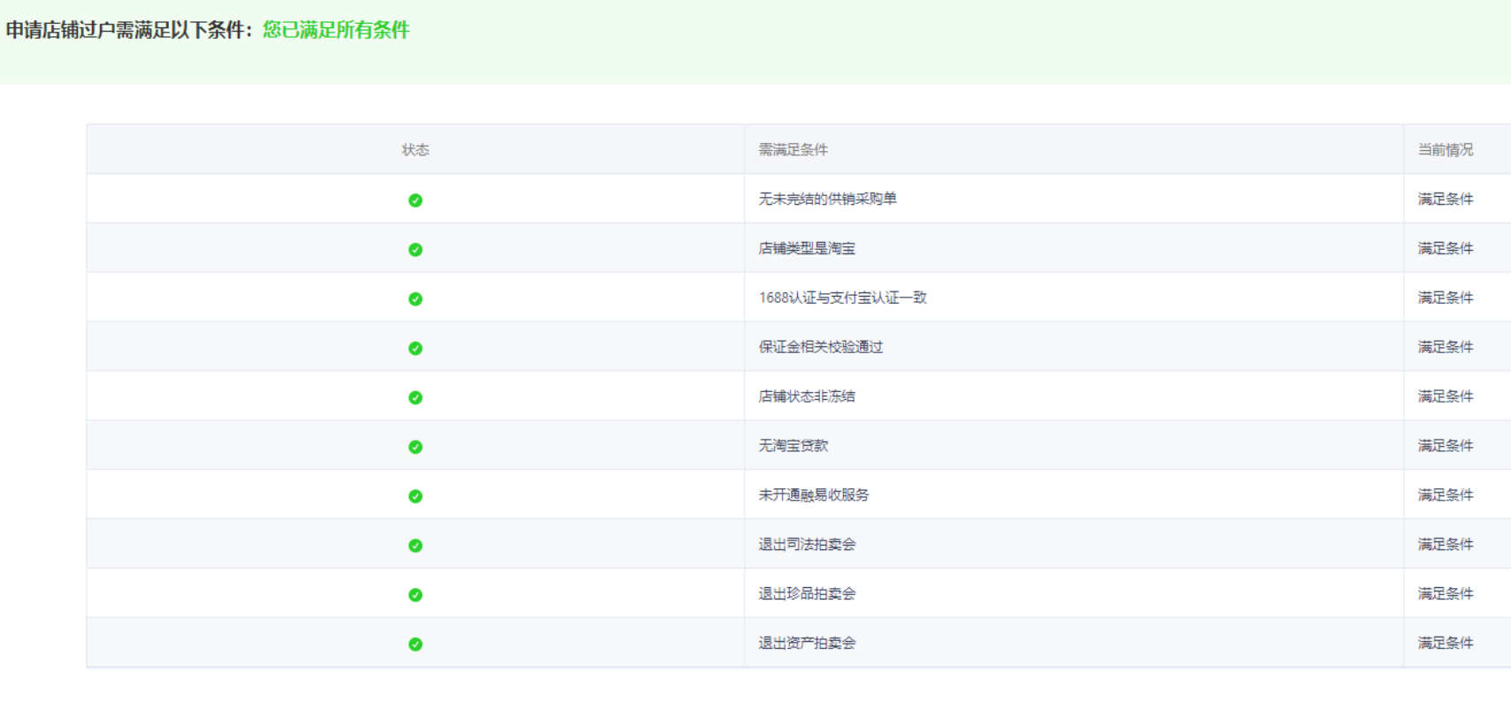Click the green 您已满足所有条件 status text
Viewport: 1511px width, 709px height.
point(336,30)
